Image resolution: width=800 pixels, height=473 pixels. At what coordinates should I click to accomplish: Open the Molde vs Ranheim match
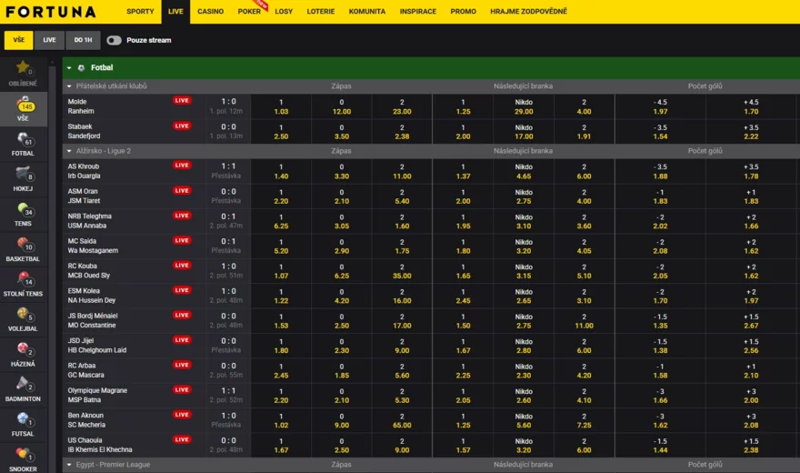pos(81,106)
